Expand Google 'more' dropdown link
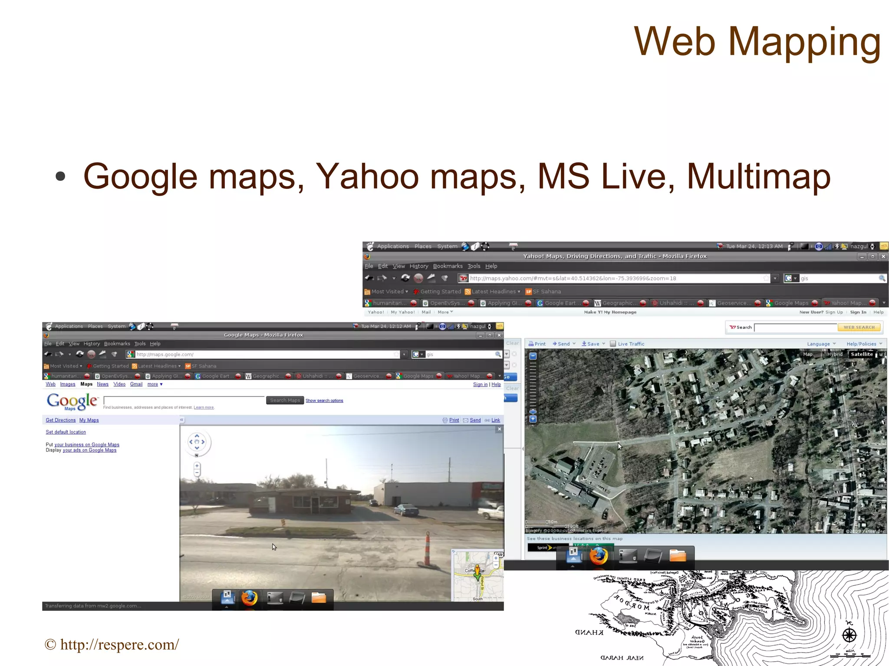Viewport: 889px width, 666px height. [x=155, y=384]
